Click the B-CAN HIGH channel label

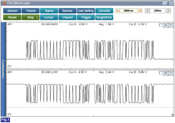pyautogui.click(x=49, y=24)
